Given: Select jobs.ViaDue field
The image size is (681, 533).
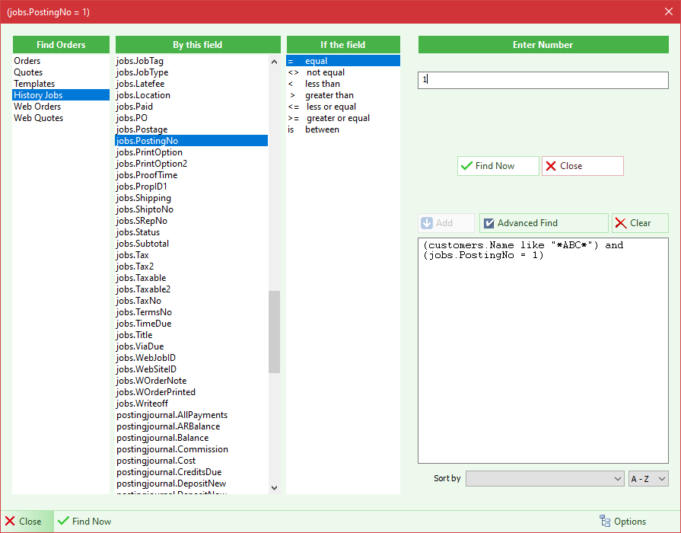Looking at the screenshot, I should (192, 346).
